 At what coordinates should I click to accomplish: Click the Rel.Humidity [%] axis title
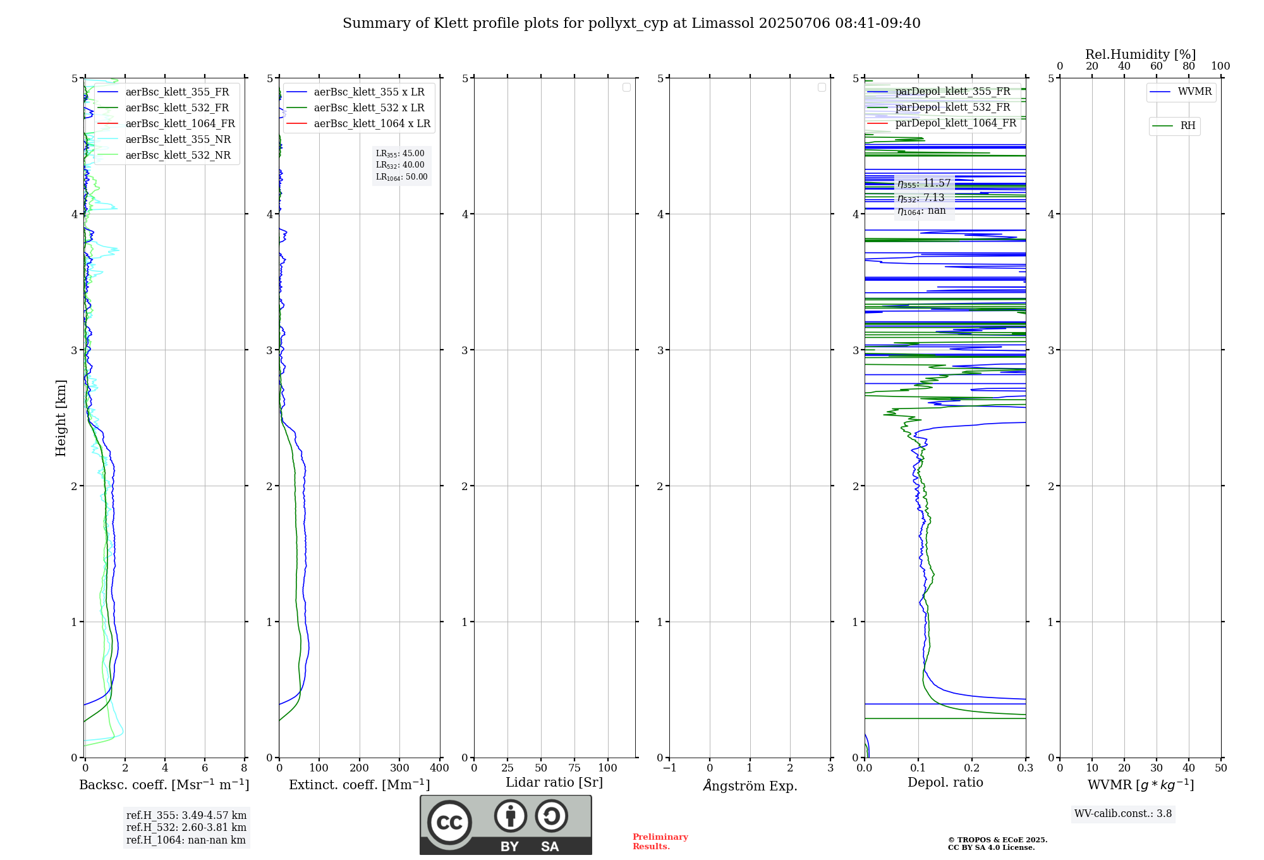(1141, 54)
